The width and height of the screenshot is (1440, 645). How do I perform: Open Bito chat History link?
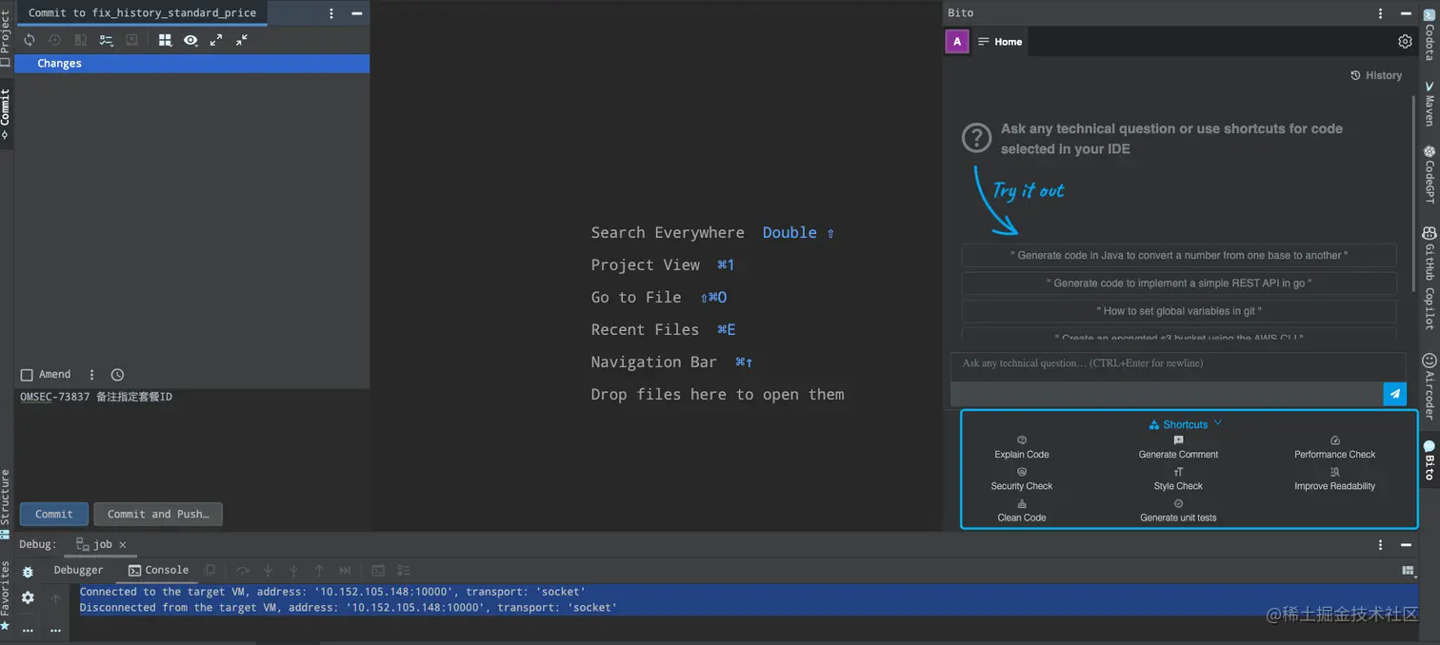[1376, 75]
